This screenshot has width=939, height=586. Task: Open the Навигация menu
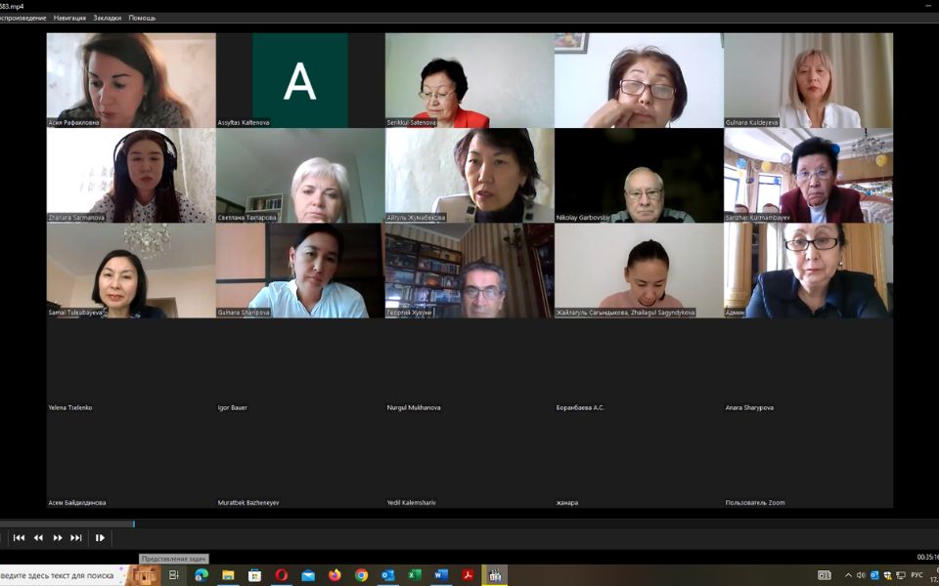coord(69,18)
